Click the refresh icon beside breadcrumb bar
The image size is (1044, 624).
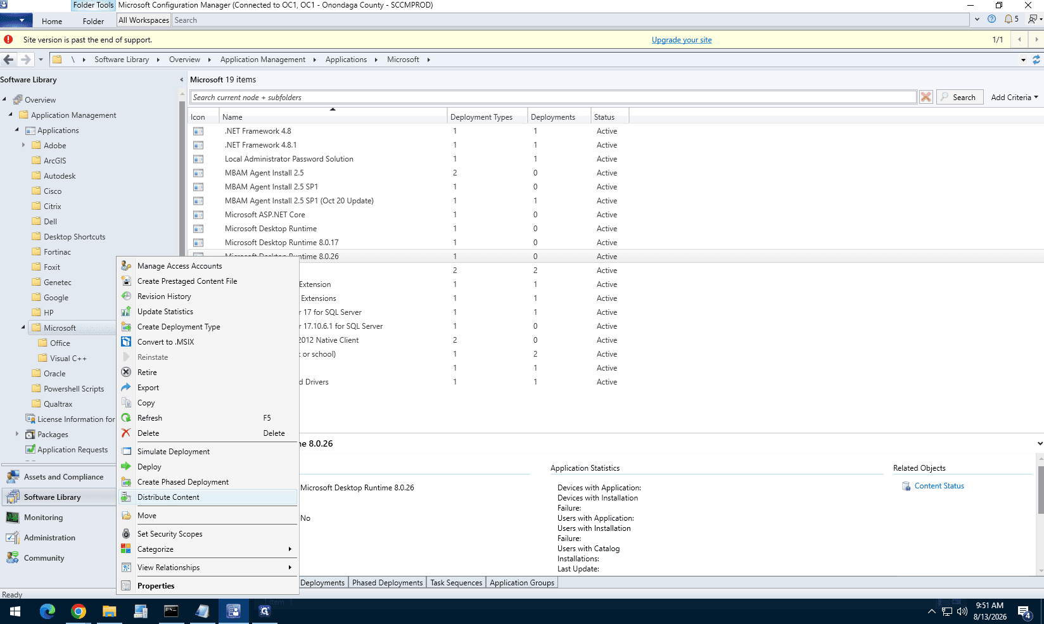[x=1036, y=60]
